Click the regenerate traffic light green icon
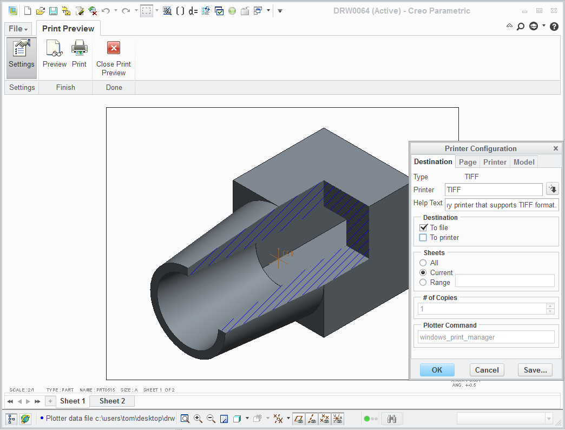This screenshot has height=430, width=565. click(x=232, y=11)
